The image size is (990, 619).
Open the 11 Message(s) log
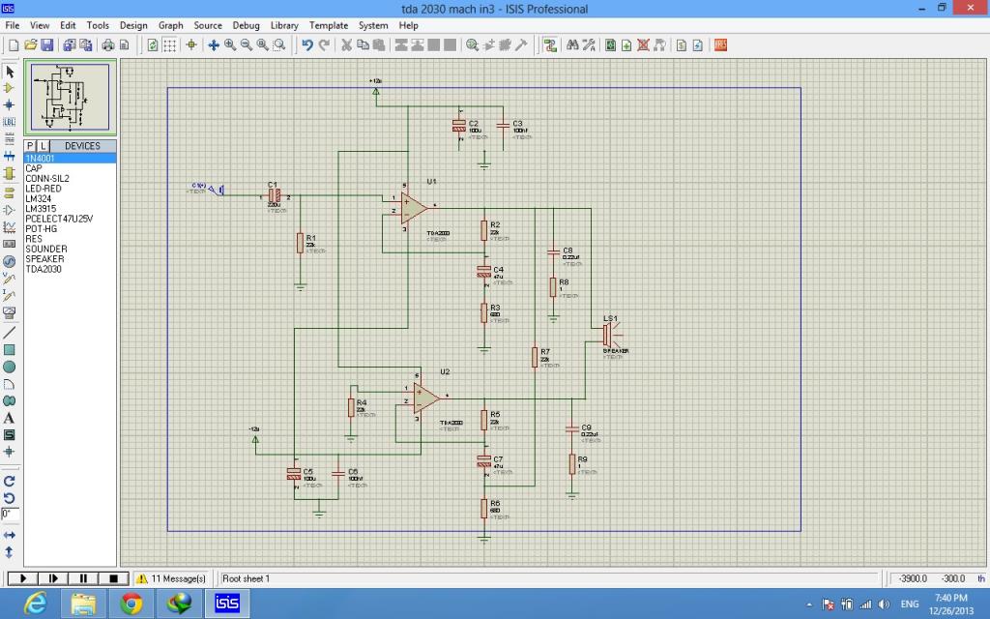171,578
